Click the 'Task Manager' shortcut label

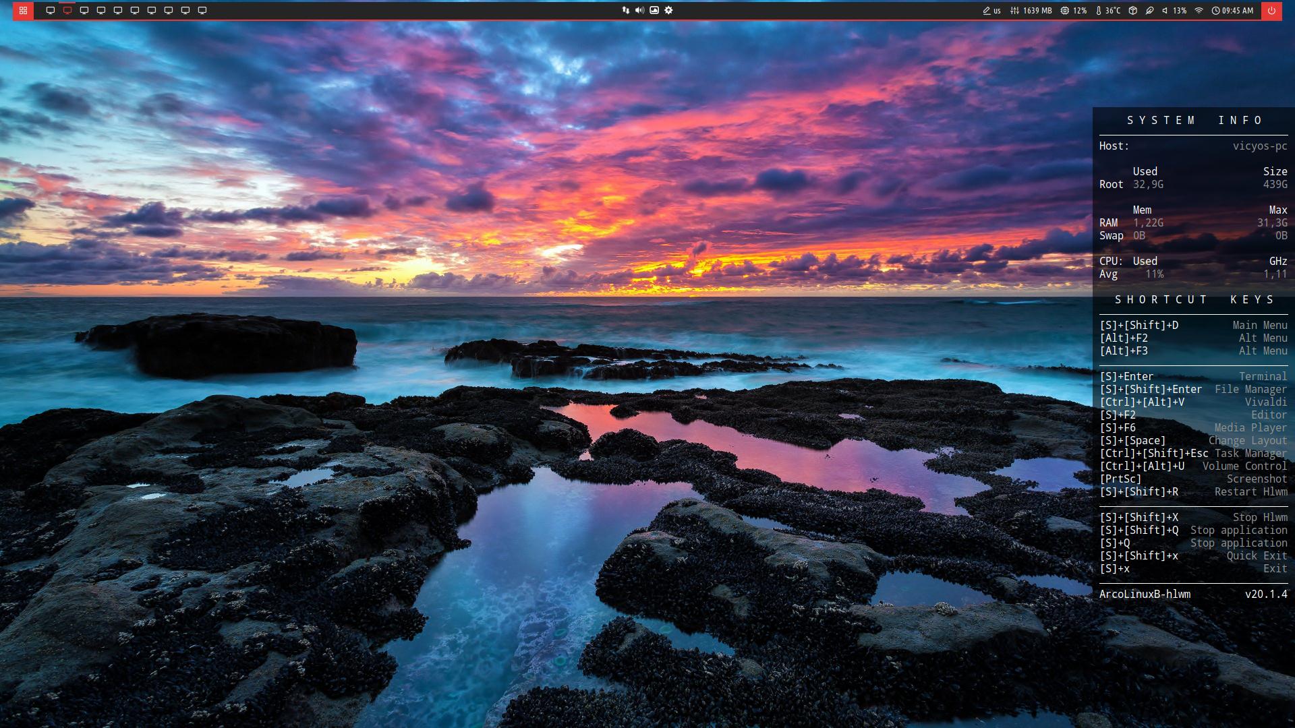point(1251,453)
